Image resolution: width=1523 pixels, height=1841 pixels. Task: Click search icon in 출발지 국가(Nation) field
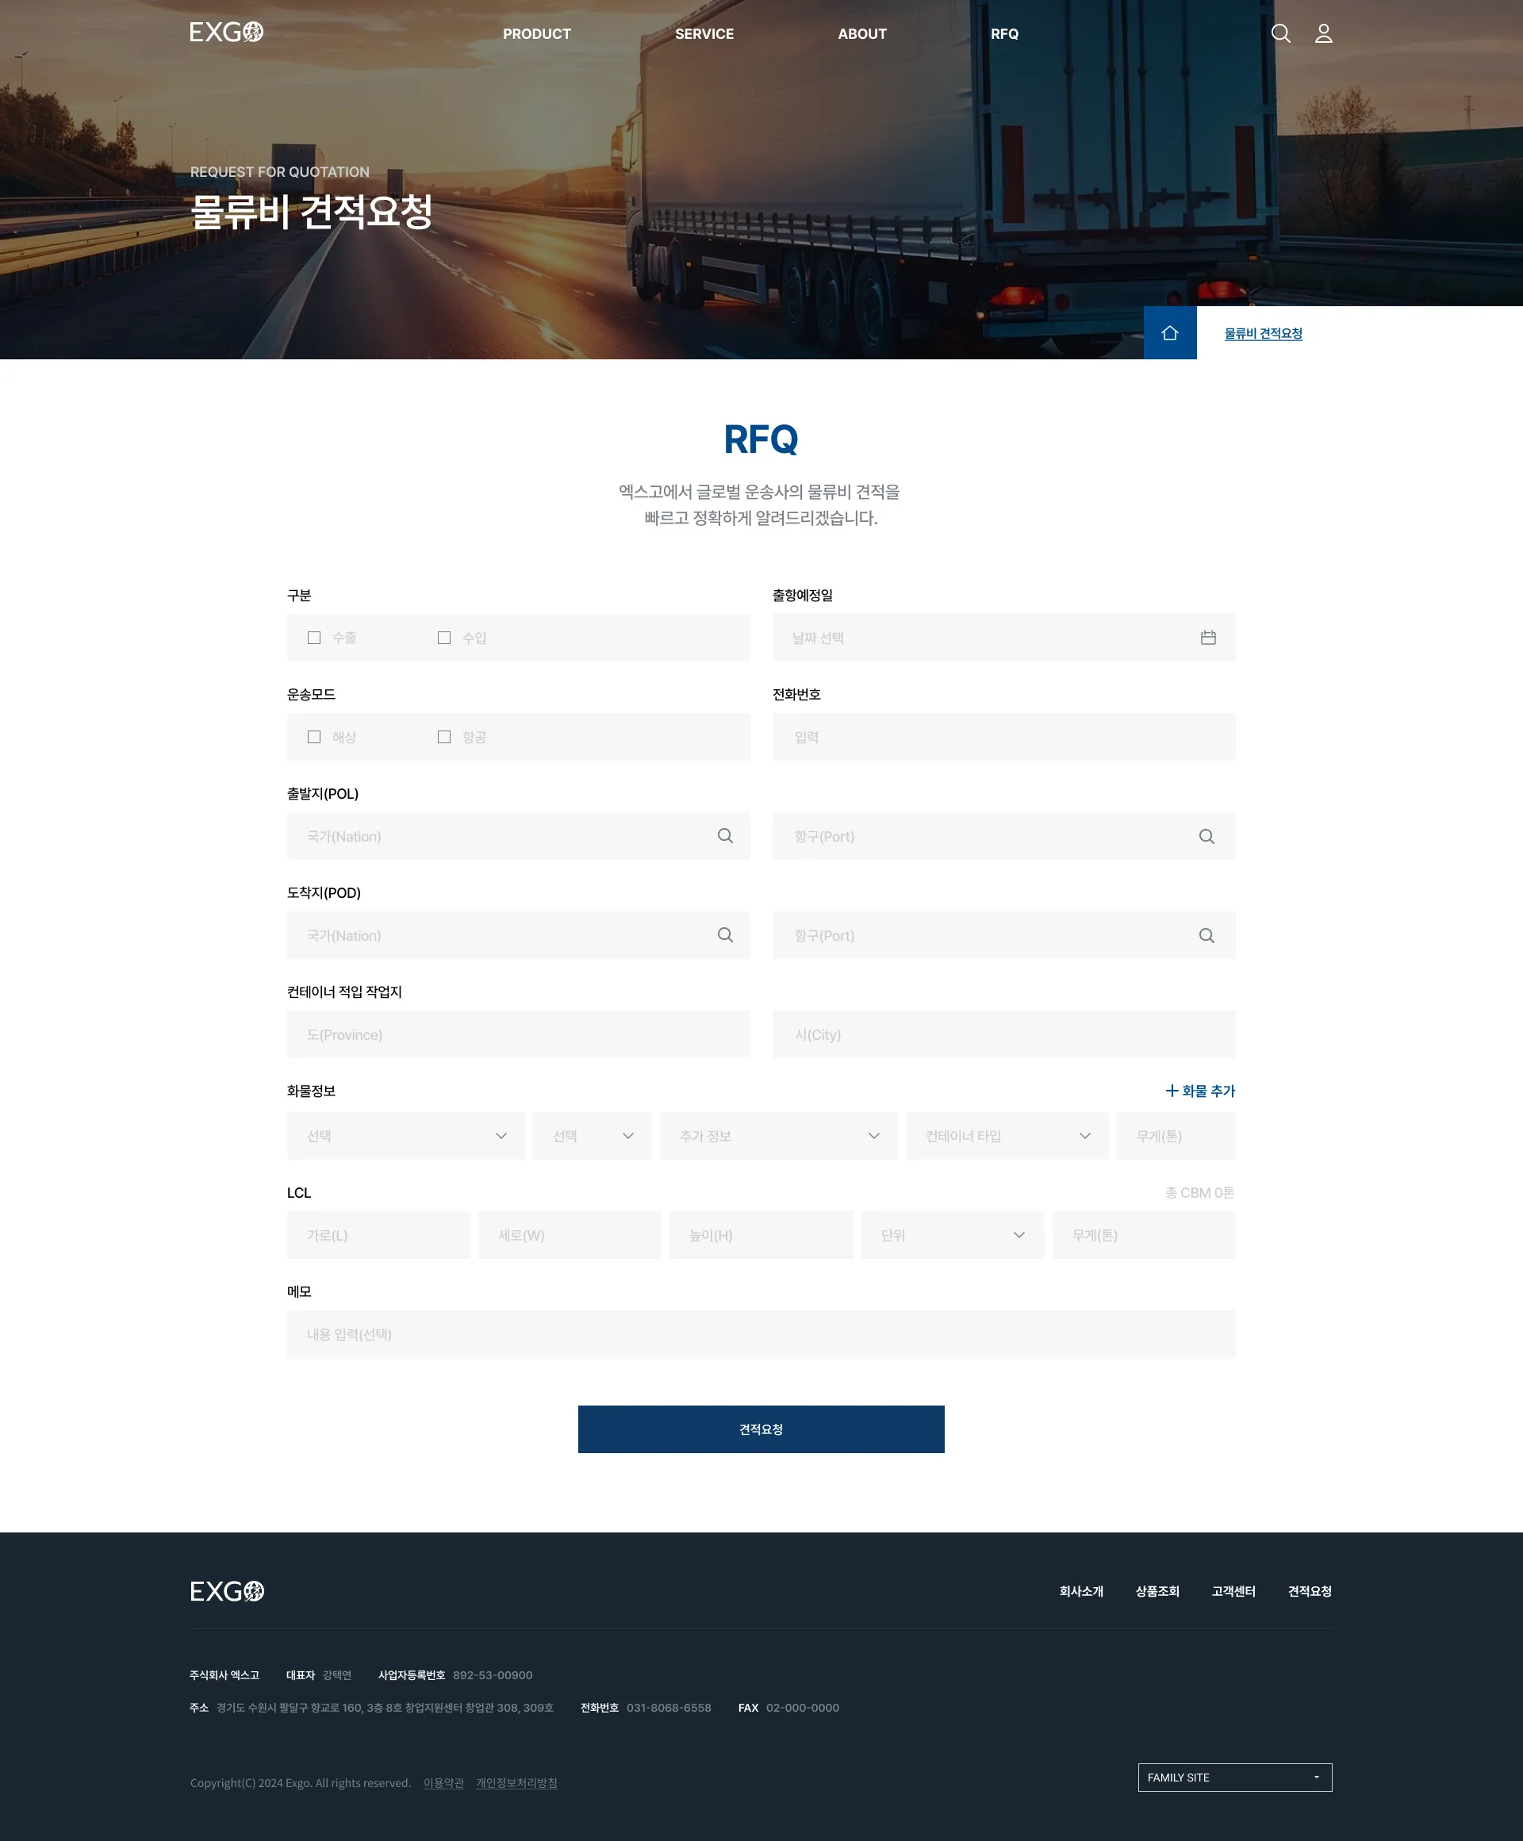tap(725, 835)
